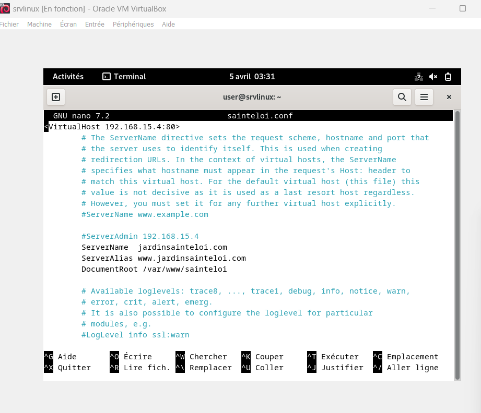Open the Activités overview
This screenshot has width=481, height=413.
pyautogui.click(x=68, y=77)
